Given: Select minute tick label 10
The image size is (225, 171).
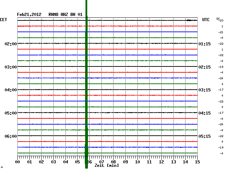Looking at the screenshot, I should 137,162.
